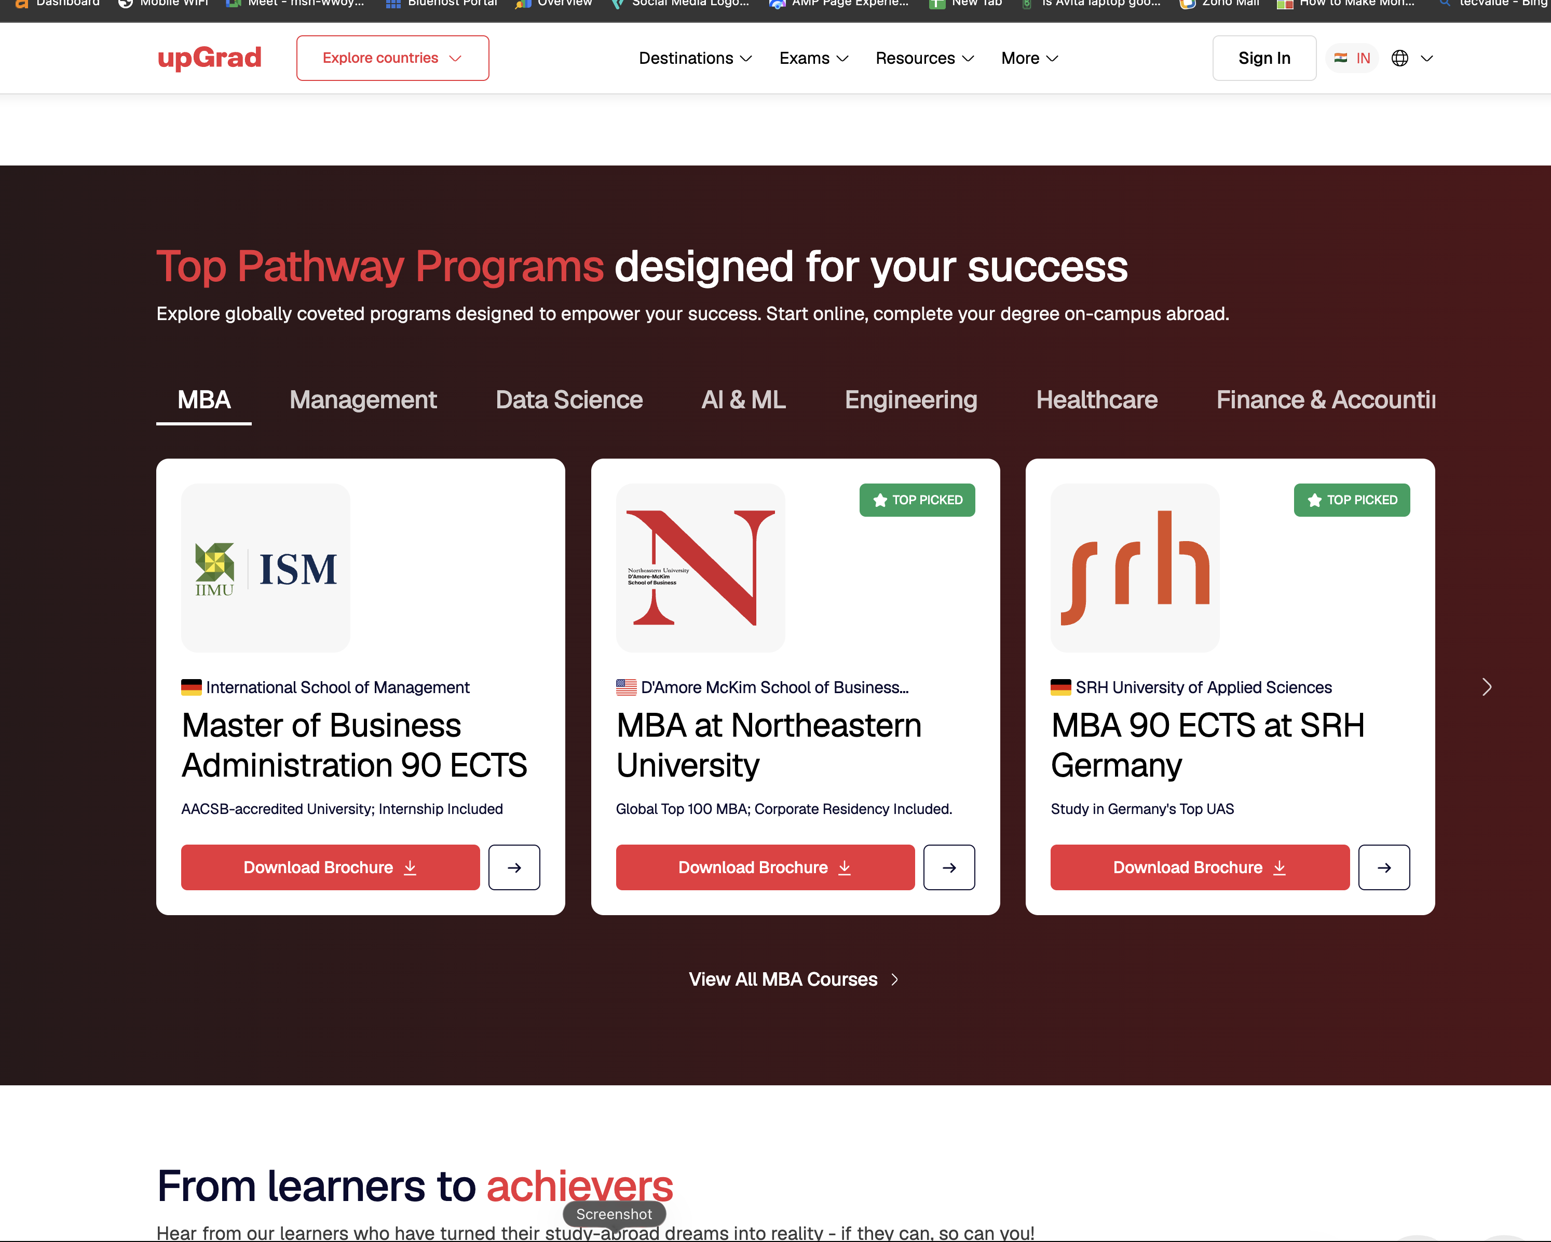Image resolution: width=1551 pixels, height=1242 pixels.
Task: Open the Resources dropdown menu
Action: 924,58
